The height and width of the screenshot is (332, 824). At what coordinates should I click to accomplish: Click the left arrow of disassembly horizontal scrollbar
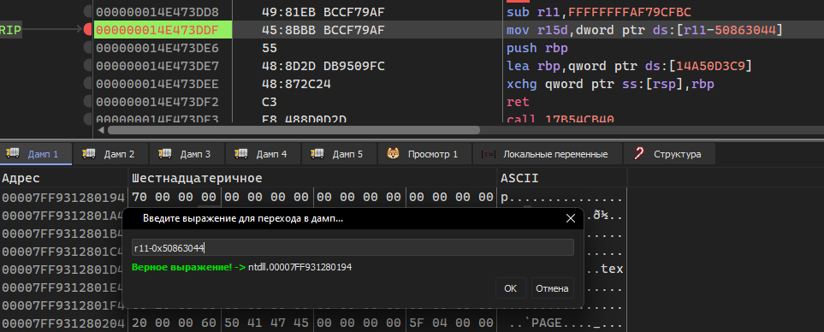(x=101, y=130)
